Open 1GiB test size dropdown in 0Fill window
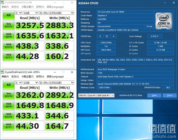The image size is (178, 140). click(x=30, y=83)
